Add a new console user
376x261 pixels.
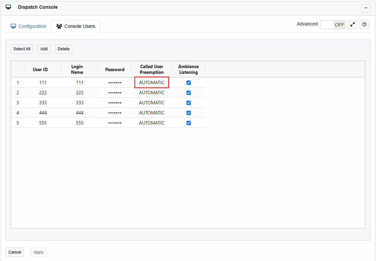pyautogui.click(x=44, y=49)
